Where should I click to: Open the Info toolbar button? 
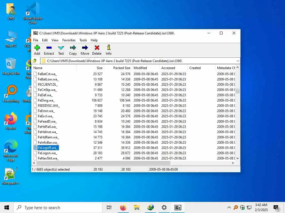click(x=109, y=50)
